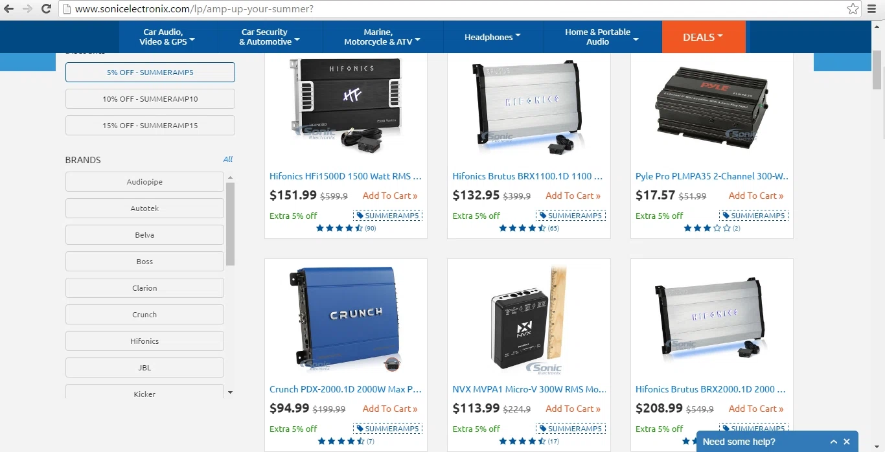This screenshot has width=885, height=452.
Task: Enable the 10% OFF - SUMMERAMP10 filter
Action: click(150, 99)
